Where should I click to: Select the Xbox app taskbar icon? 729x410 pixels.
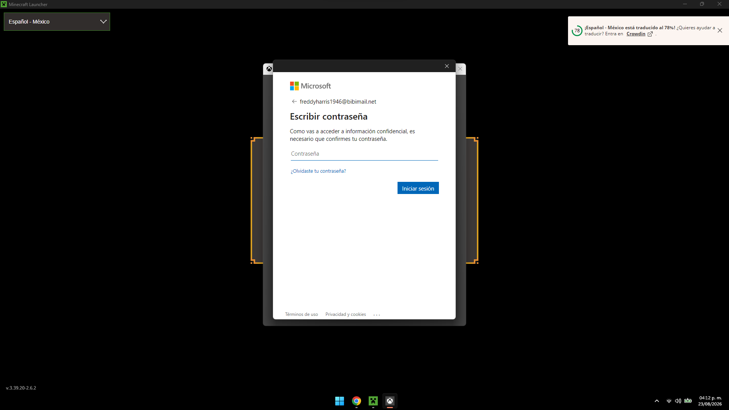(390, 401)
